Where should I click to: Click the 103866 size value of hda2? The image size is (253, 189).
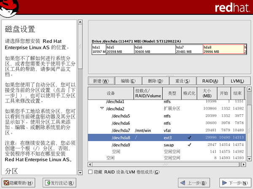[210, 108]
